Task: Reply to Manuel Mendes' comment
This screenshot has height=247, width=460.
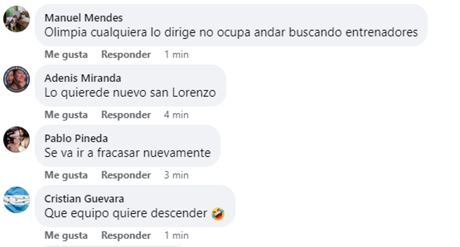Action: [126, 55]
